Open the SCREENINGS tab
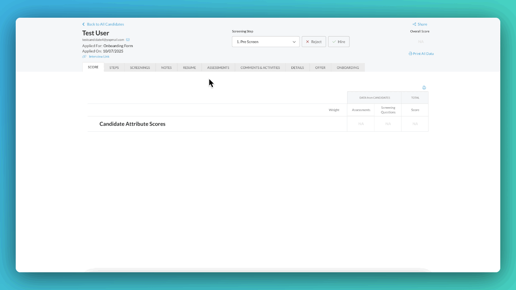Image resolution: width=516 pixels, height=290 pixels. coord(140,67)
